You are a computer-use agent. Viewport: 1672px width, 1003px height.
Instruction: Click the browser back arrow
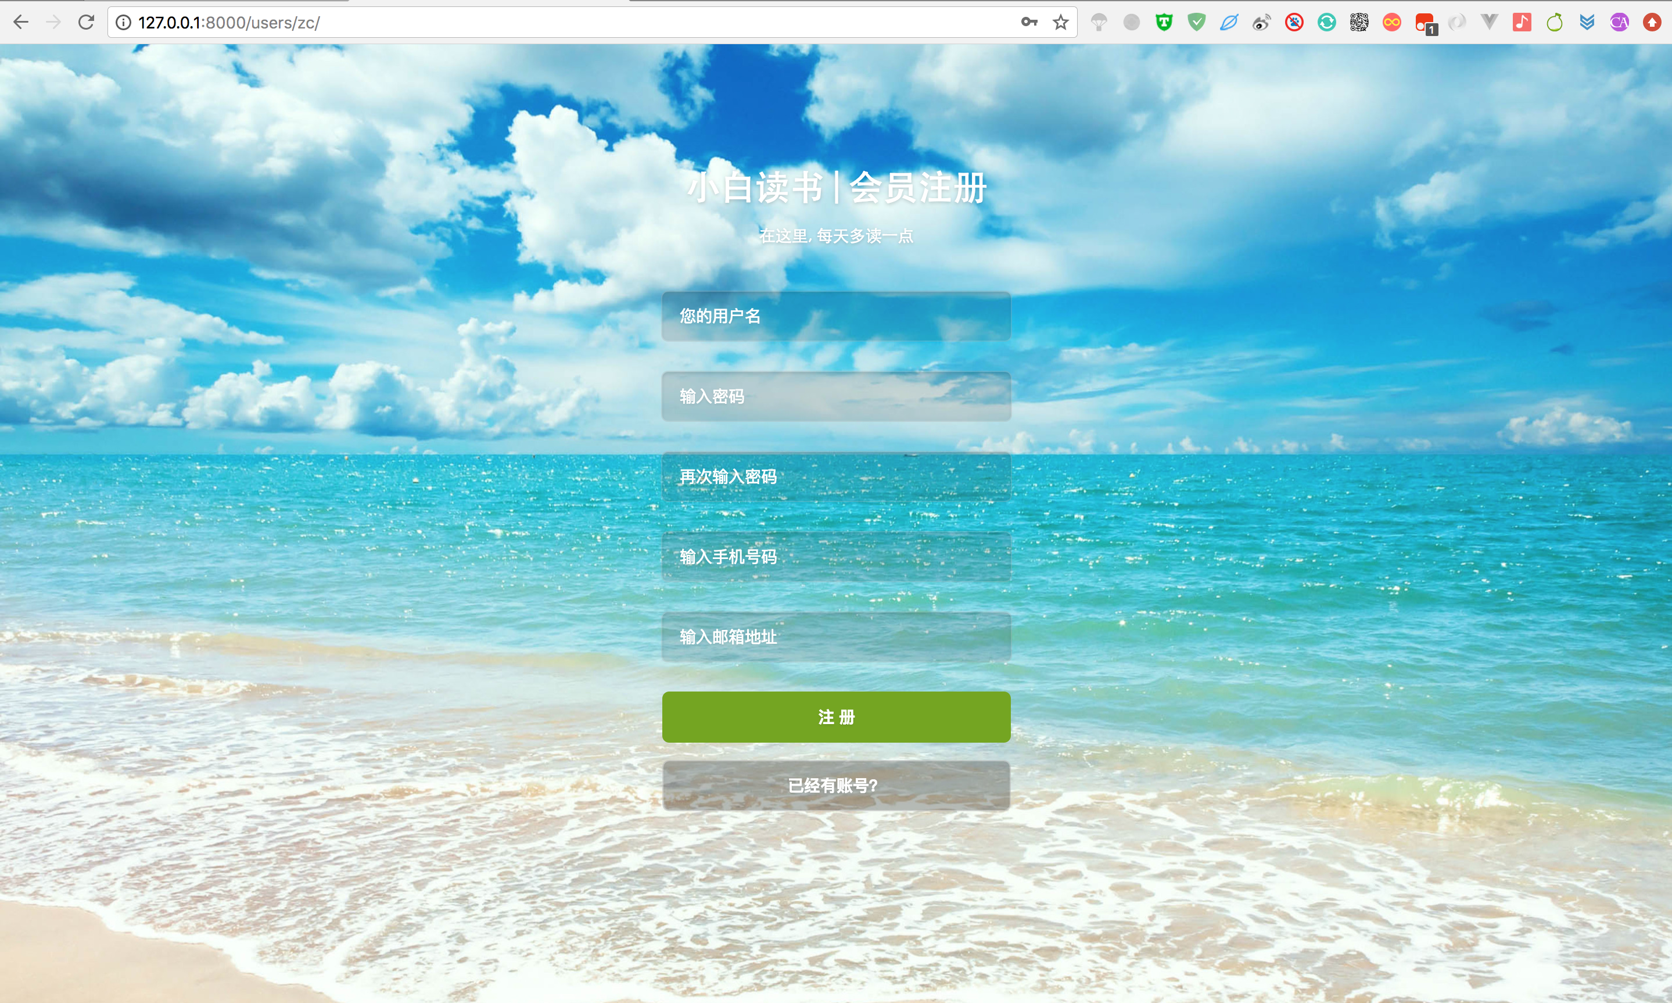20,22
